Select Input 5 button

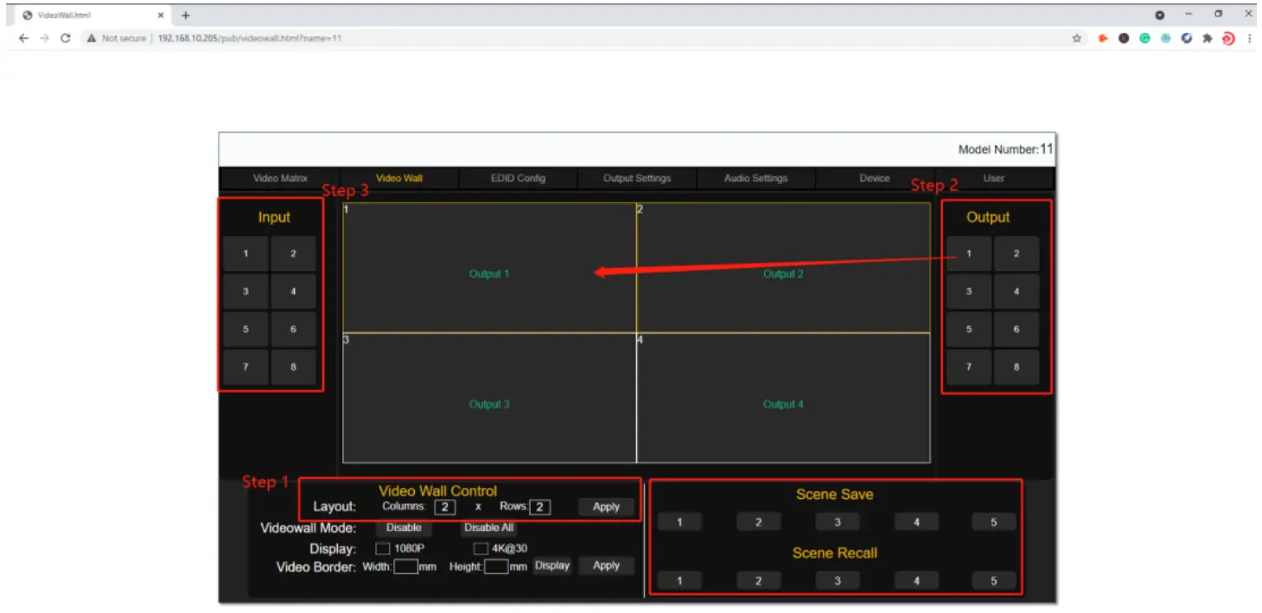[245, 330]
